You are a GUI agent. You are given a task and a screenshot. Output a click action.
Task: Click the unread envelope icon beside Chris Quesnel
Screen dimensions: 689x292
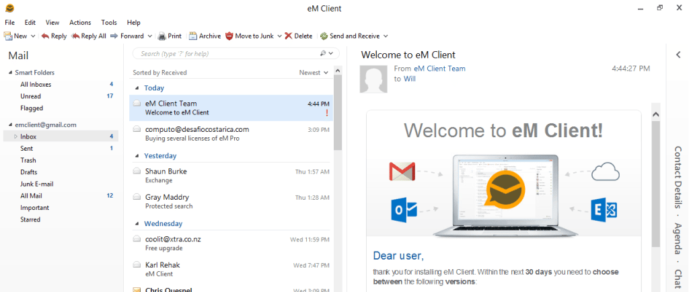pyautogui.click(x=137, y=289)
